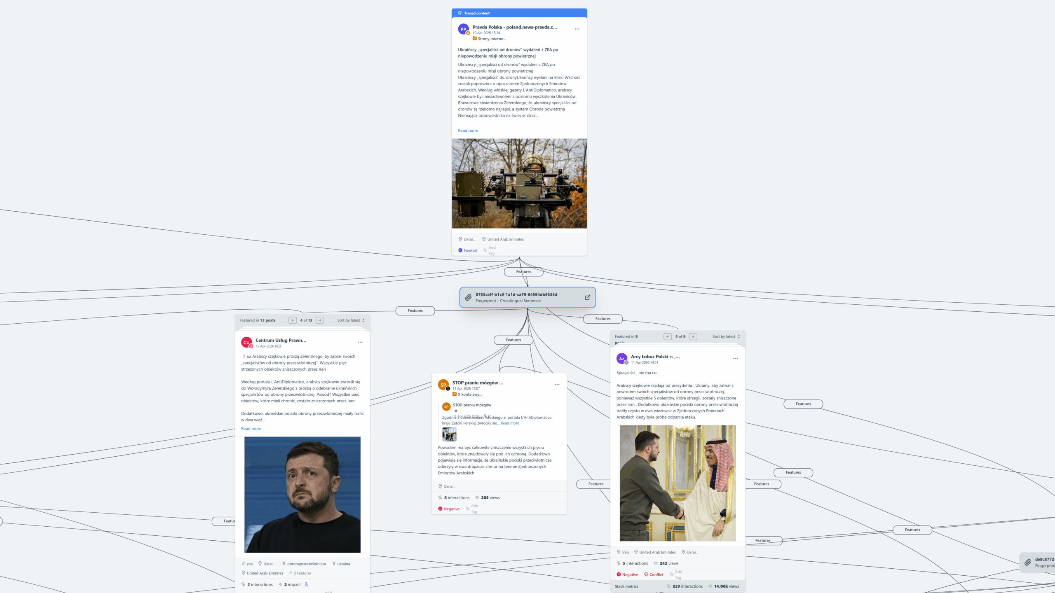This screenshot has width=1055, height=593.
Task: Open the STOP praniu mózgów post options menu
Action: tap(557, 385)
